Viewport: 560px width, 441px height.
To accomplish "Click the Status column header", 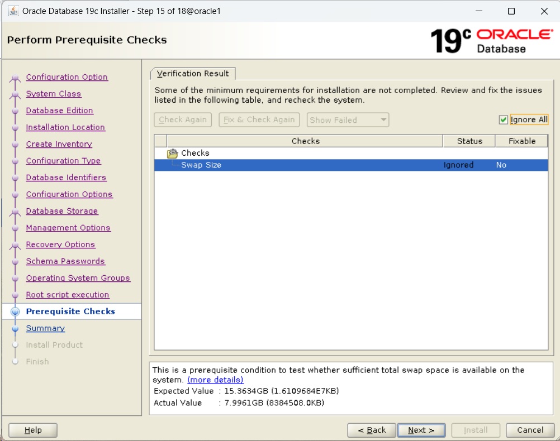I will point(469,141).
